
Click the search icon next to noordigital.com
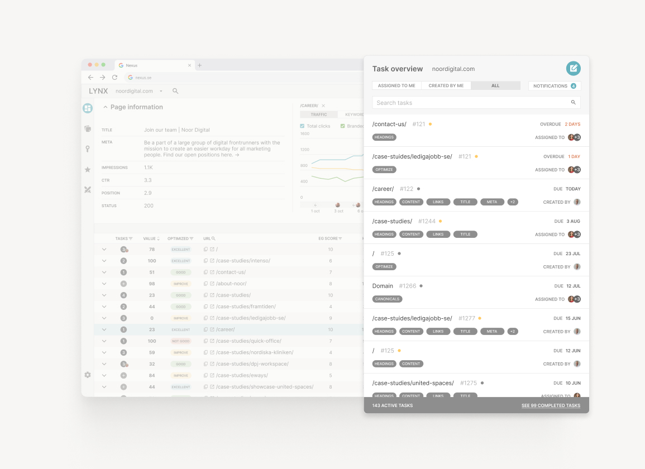[175, 91]
